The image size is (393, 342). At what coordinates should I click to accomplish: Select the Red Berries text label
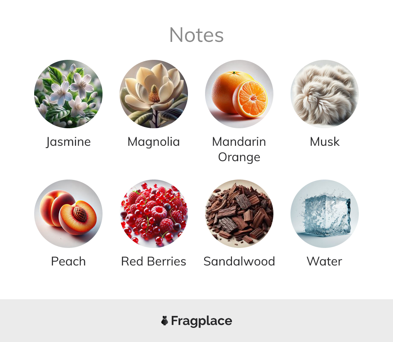coord(154,261)
